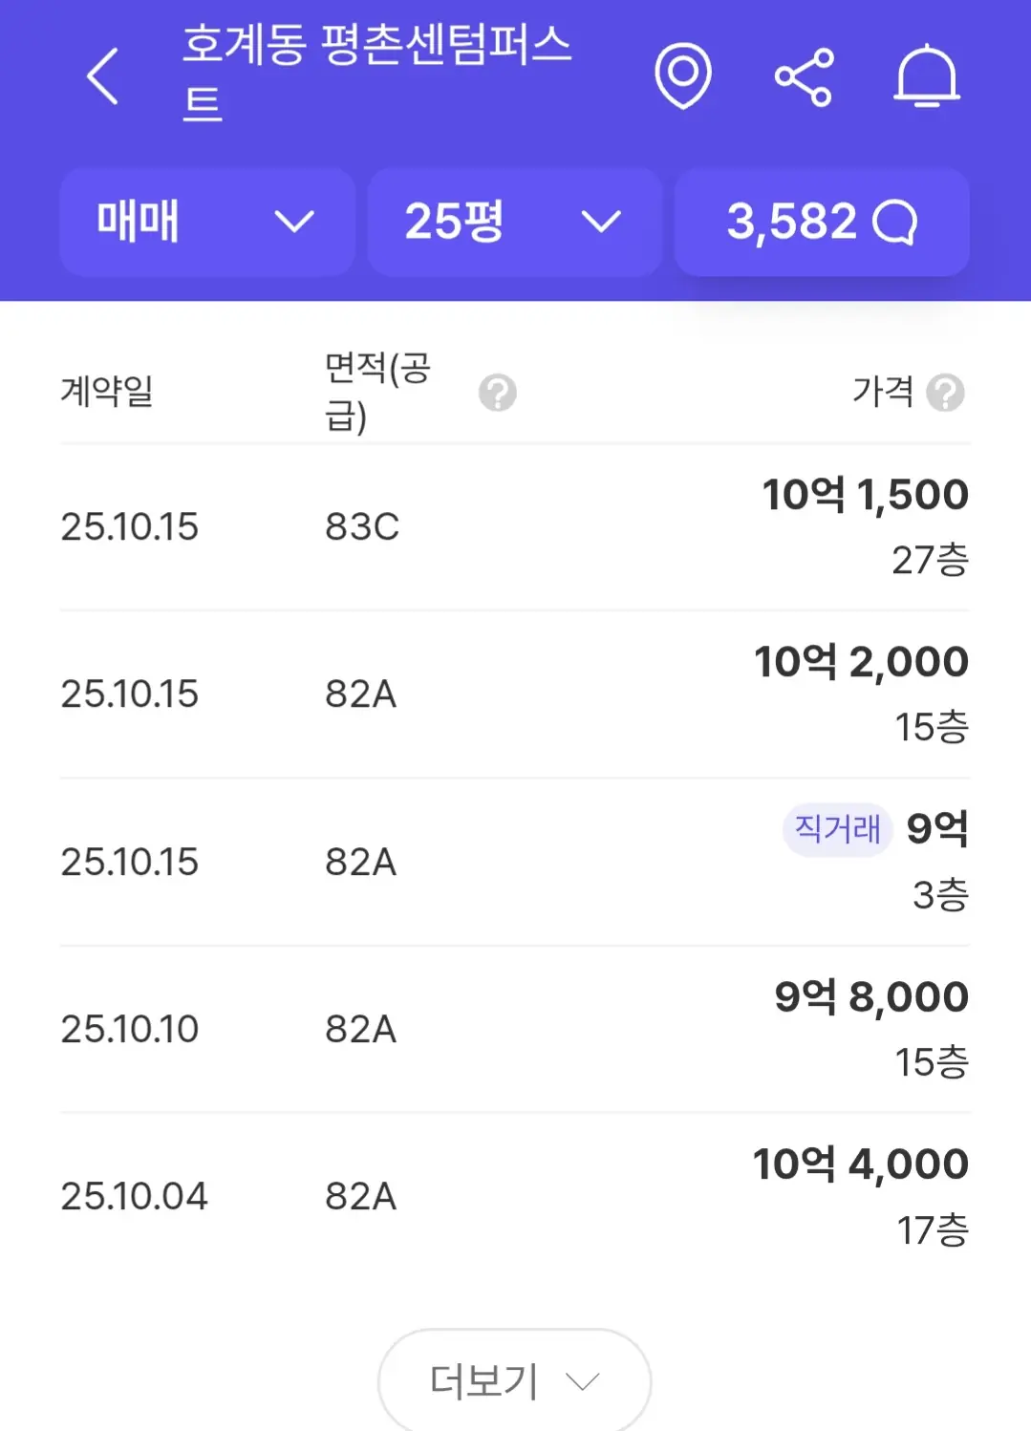
Task: Tap the share icon
Action: (804, 77)
